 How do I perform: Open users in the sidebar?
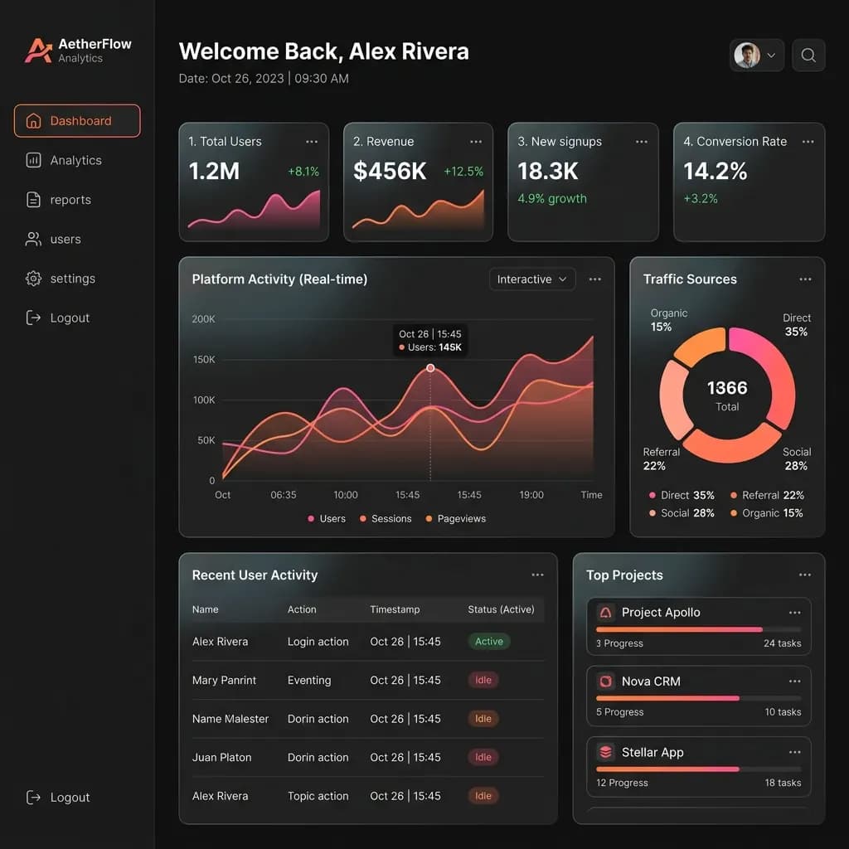[x=53, y=240]
